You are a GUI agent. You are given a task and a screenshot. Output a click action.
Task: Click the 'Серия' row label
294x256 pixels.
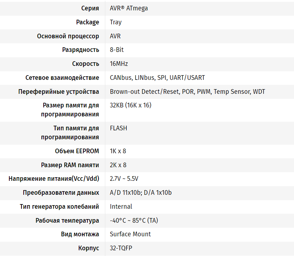[90, 8]
